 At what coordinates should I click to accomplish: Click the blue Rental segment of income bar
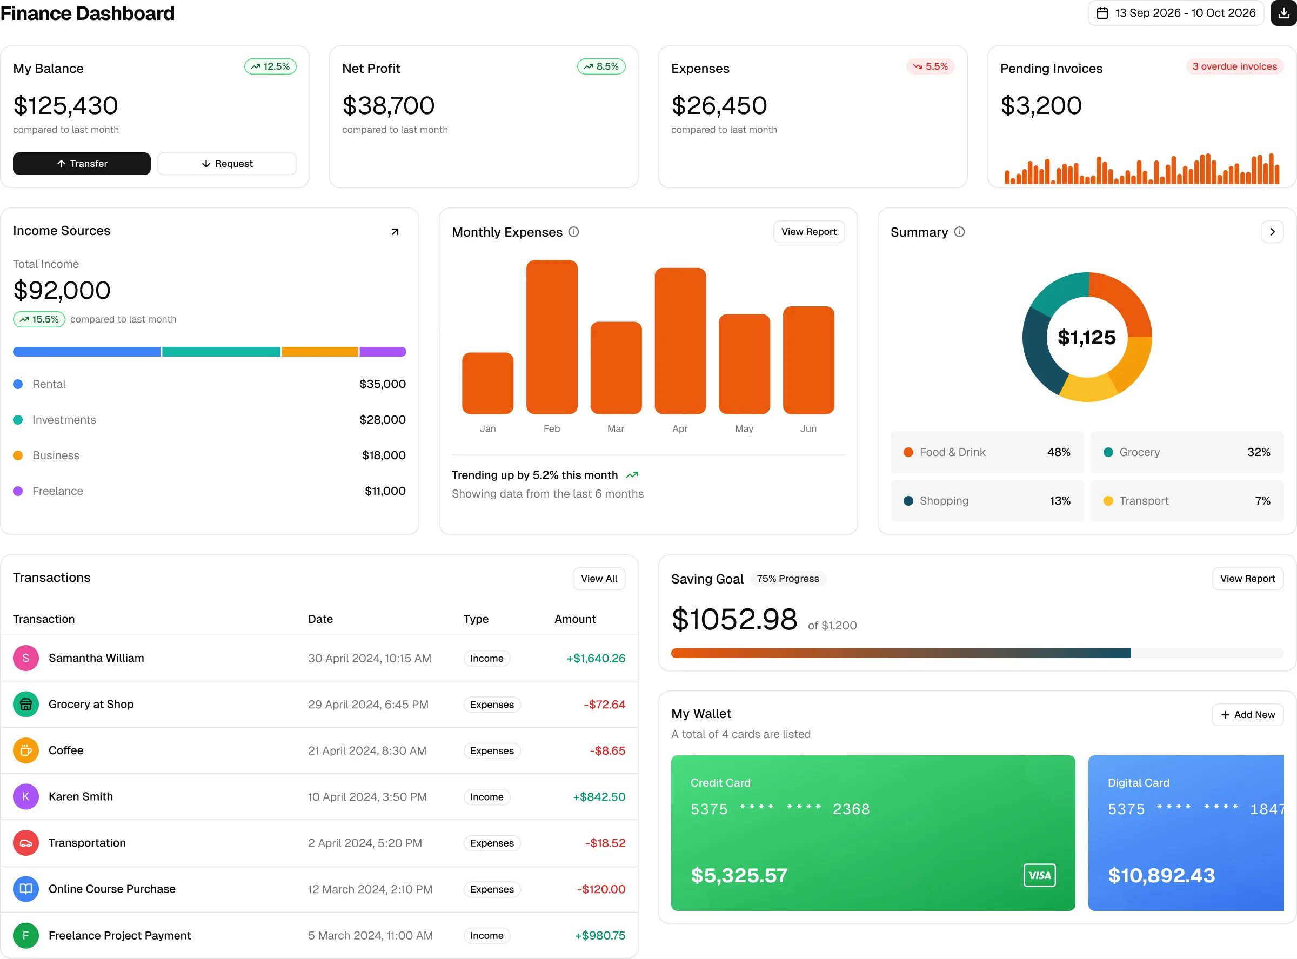86,351
